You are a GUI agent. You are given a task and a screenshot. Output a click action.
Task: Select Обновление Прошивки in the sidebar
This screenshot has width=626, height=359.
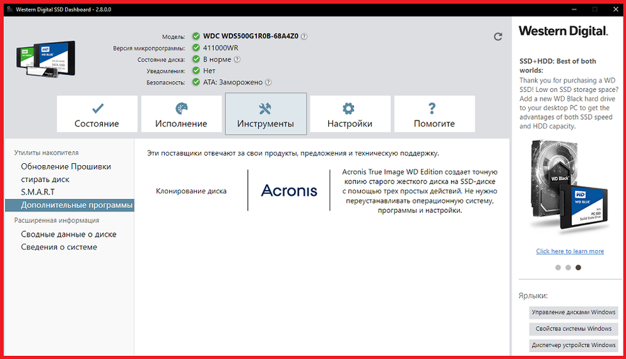(x=66, y=166)
